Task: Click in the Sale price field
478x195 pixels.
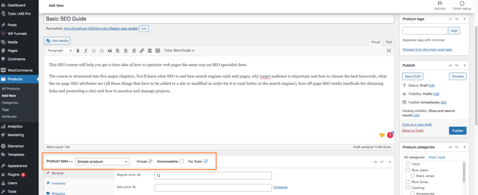Action: pyautogui.click(x=213, y=188)
